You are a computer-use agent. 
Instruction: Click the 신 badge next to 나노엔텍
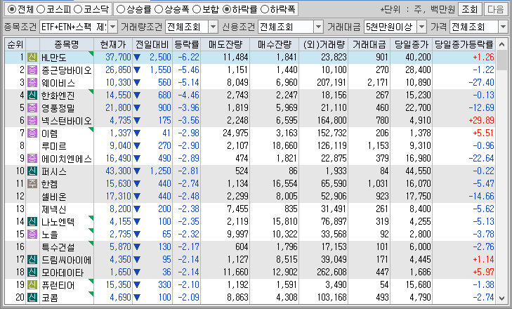coord(32,222)
